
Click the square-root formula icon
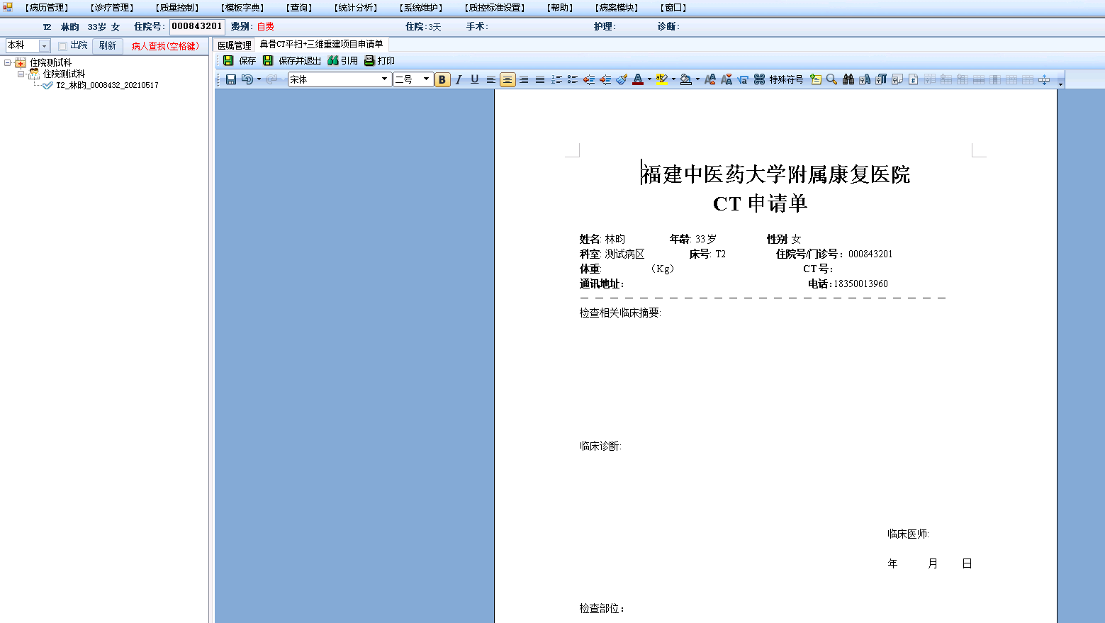(x=743, y=79)
